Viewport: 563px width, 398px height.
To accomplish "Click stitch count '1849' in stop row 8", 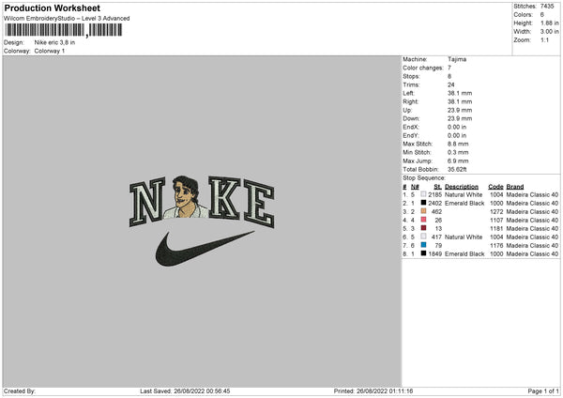I will coord(434,254).
